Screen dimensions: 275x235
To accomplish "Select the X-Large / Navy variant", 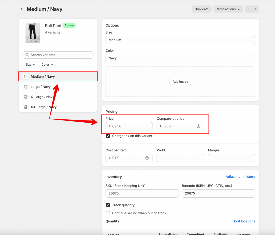I will (x=58, y=97).
